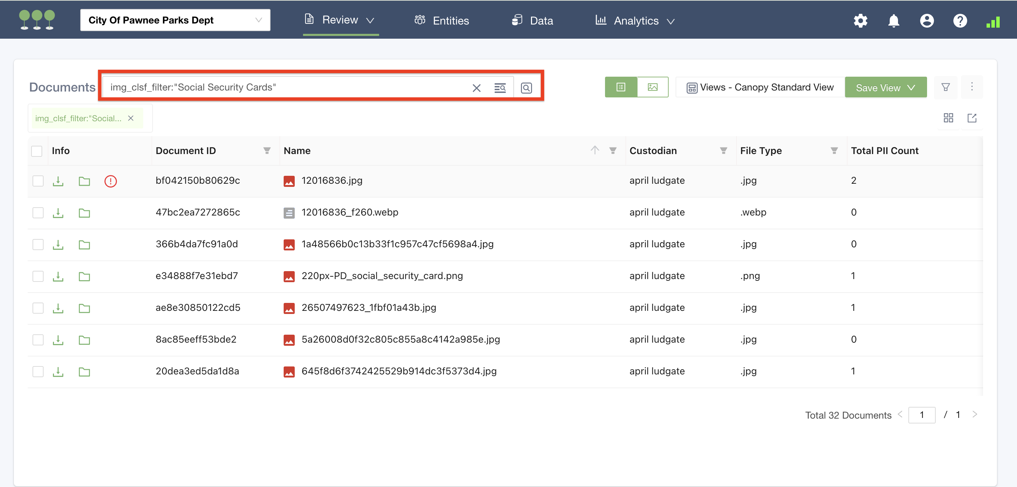
Task: Click the magnifier search button
Action: click(526, 87)
